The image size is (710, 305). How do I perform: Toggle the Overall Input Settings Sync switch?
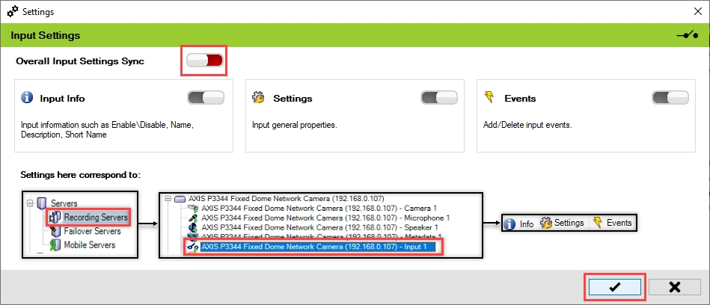[x=204, y=61]
